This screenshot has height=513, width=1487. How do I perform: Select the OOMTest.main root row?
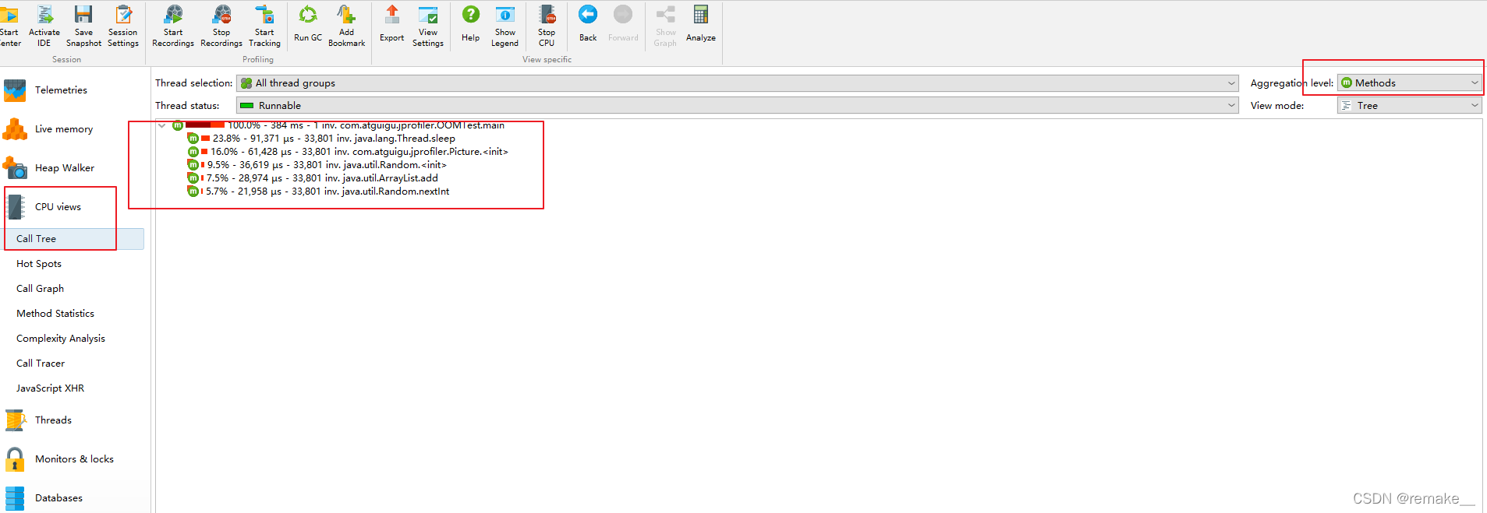[338, 125]
